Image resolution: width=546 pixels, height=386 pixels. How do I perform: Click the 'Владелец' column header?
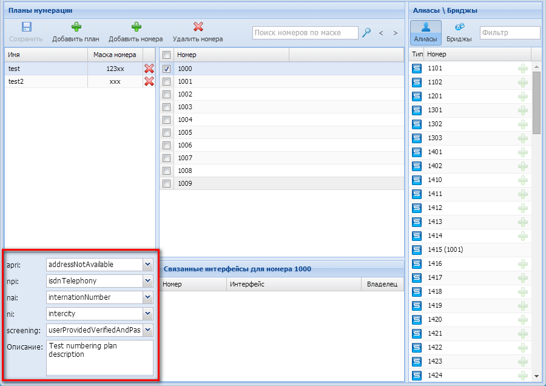click(x=382, y=284)
